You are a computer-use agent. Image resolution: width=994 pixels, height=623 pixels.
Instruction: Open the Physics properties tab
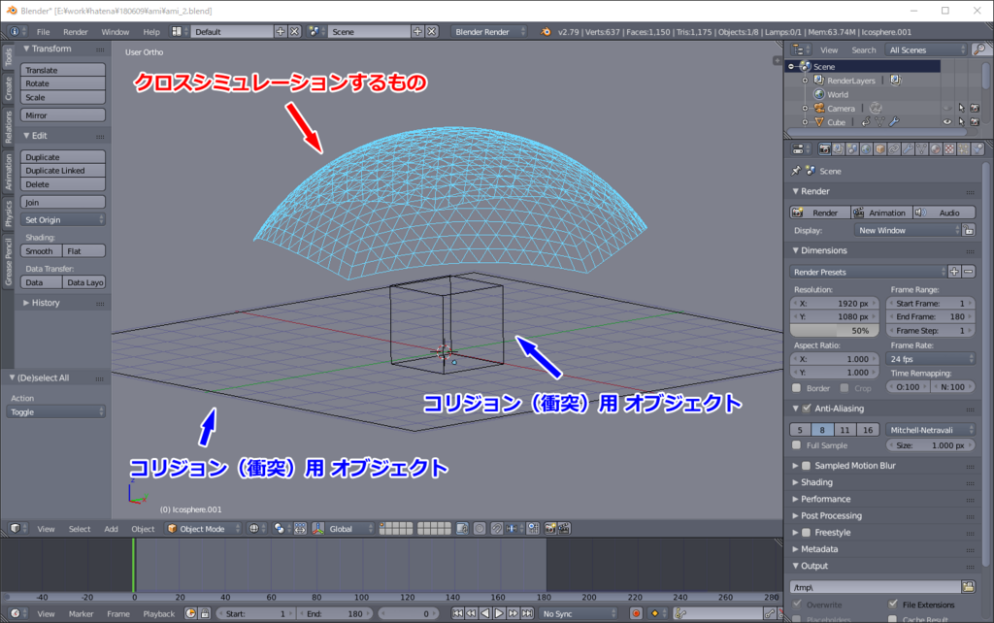977,148
